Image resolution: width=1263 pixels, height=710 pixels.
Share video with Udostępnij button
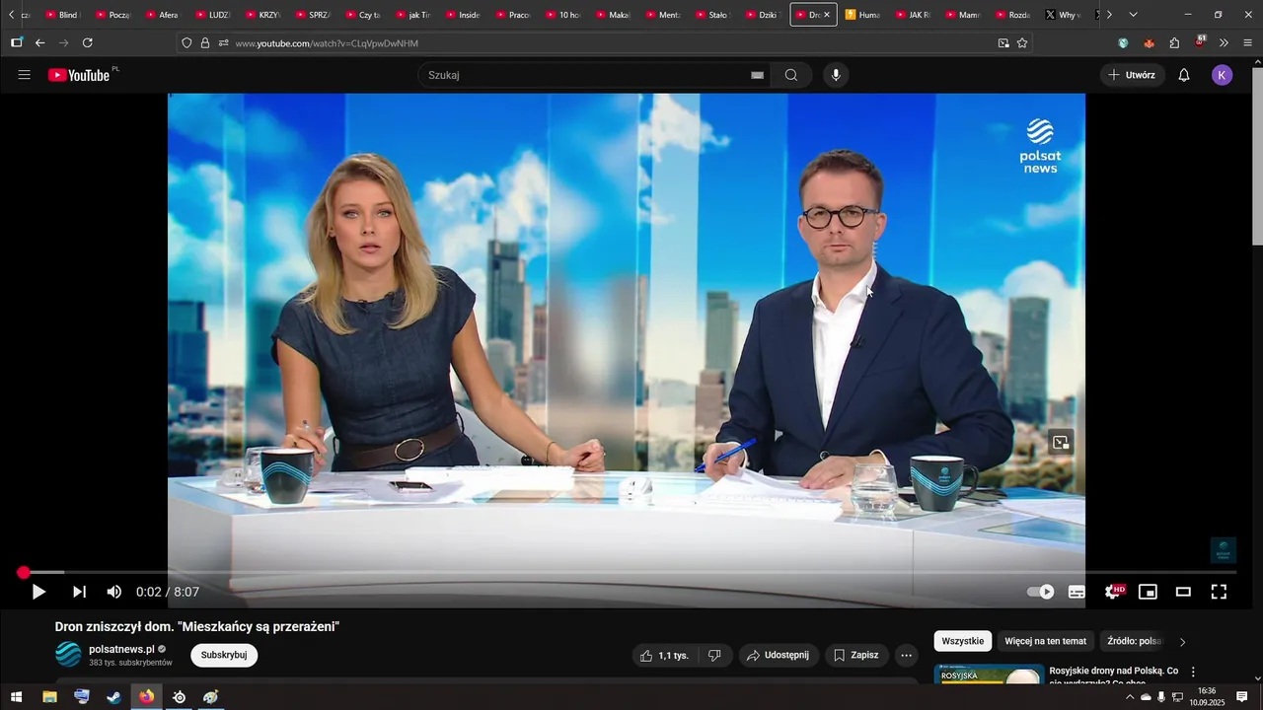779,655
